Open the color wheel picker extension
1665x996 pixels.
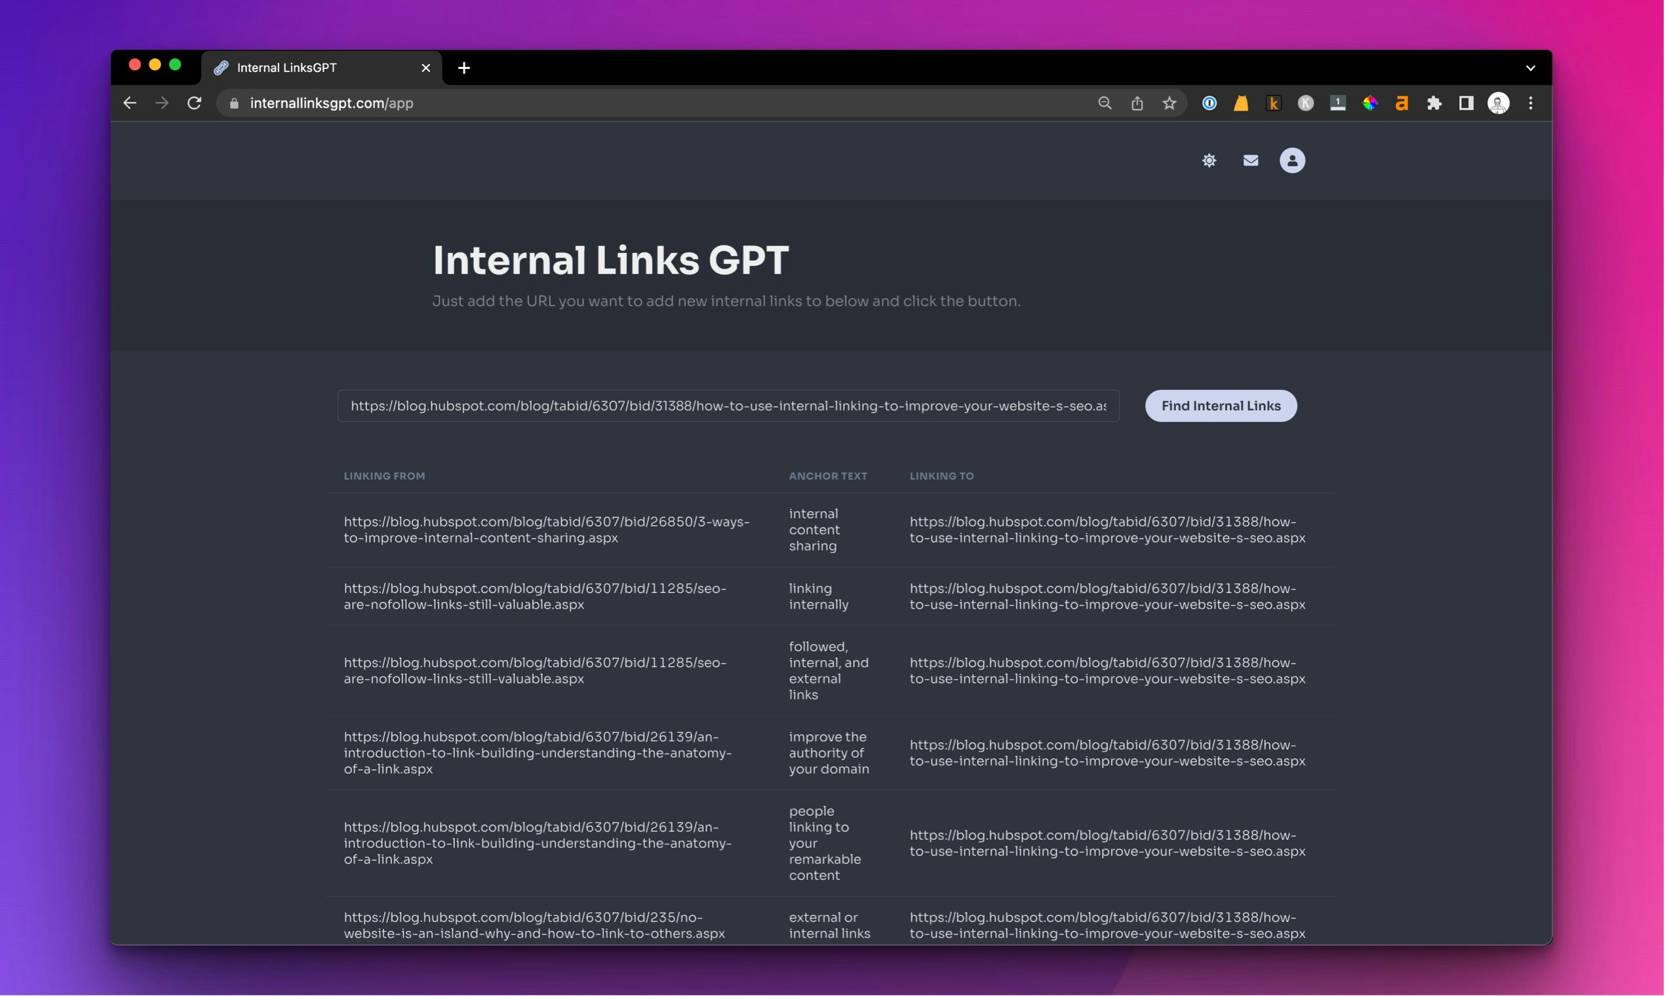click(x=1369, y=104)
